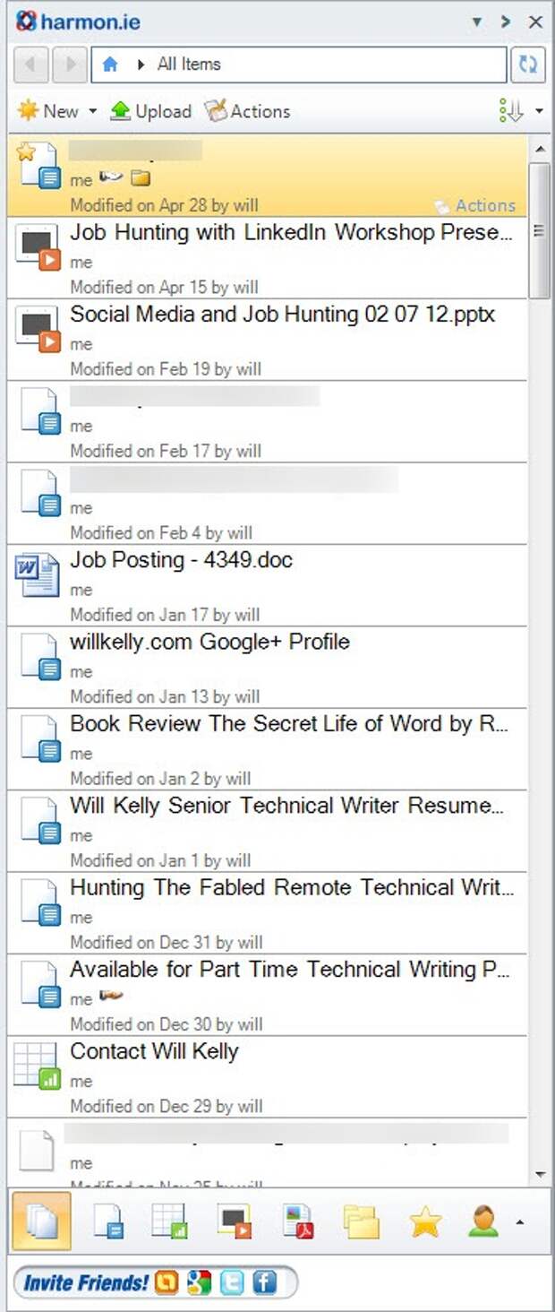Filter by PDF files in bottom bar
This screenshot has width=555, height=1312.
[297, 1221]
